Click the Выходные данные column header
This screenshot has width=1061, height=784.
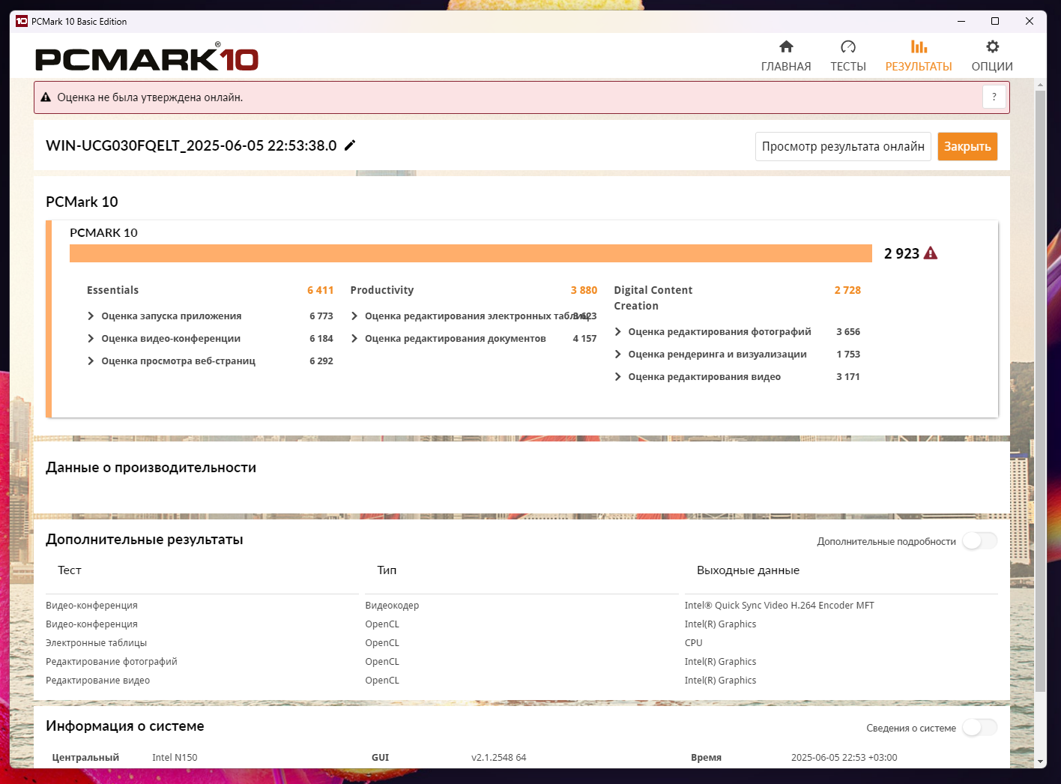point(748,570)
